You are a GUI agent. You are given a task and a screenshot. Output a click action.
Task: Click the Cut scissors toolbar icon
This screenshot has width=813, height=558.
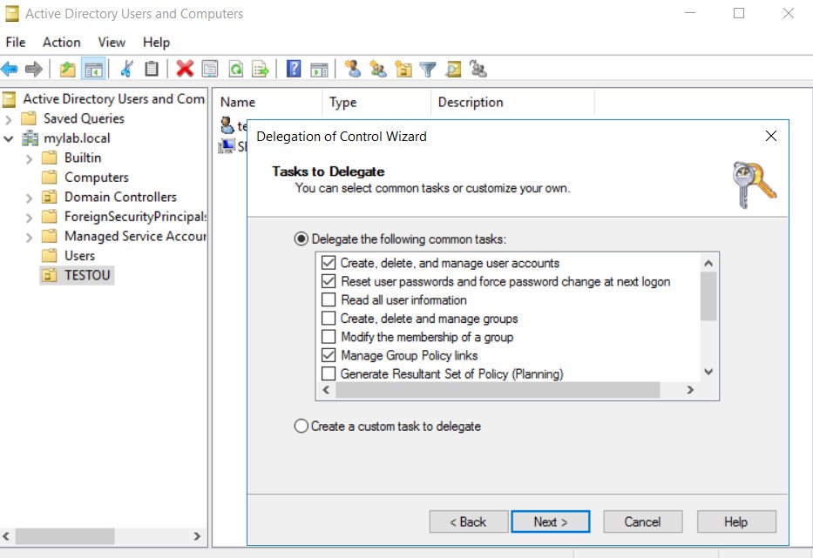127,69
